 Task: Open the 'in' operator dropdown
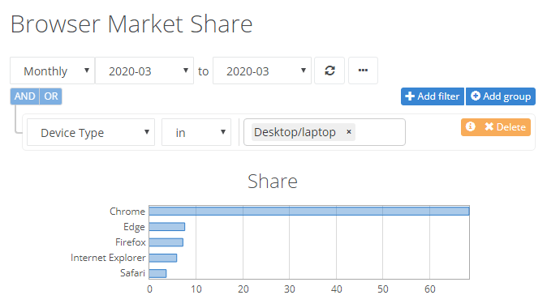click(x=196, y=132)
